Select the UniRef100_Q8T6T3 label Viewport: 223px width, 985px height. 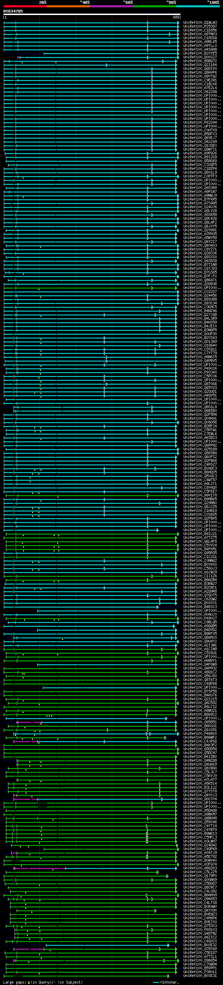click(200, 680)
